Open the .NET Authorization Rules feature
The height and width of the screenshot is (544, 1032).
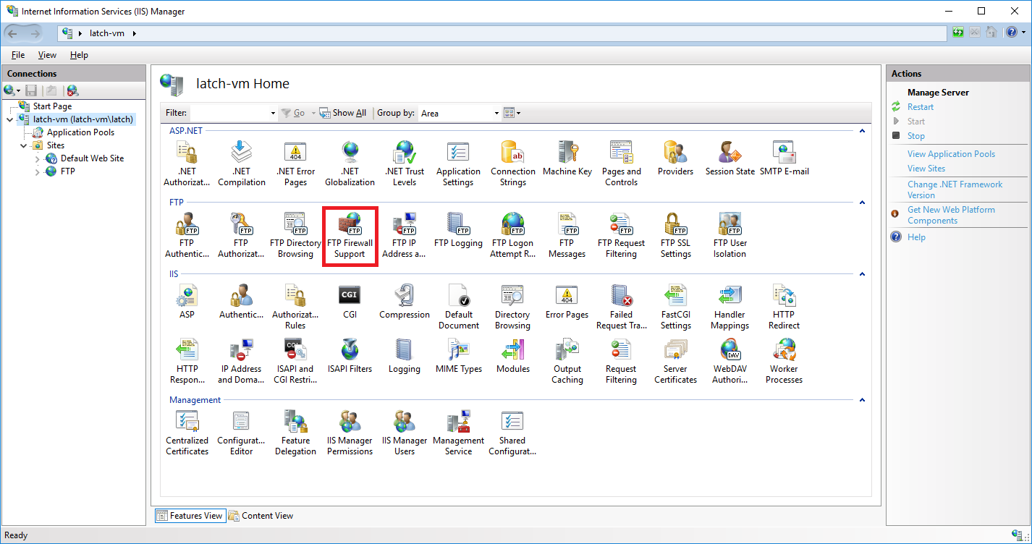(x=187, y=163)
